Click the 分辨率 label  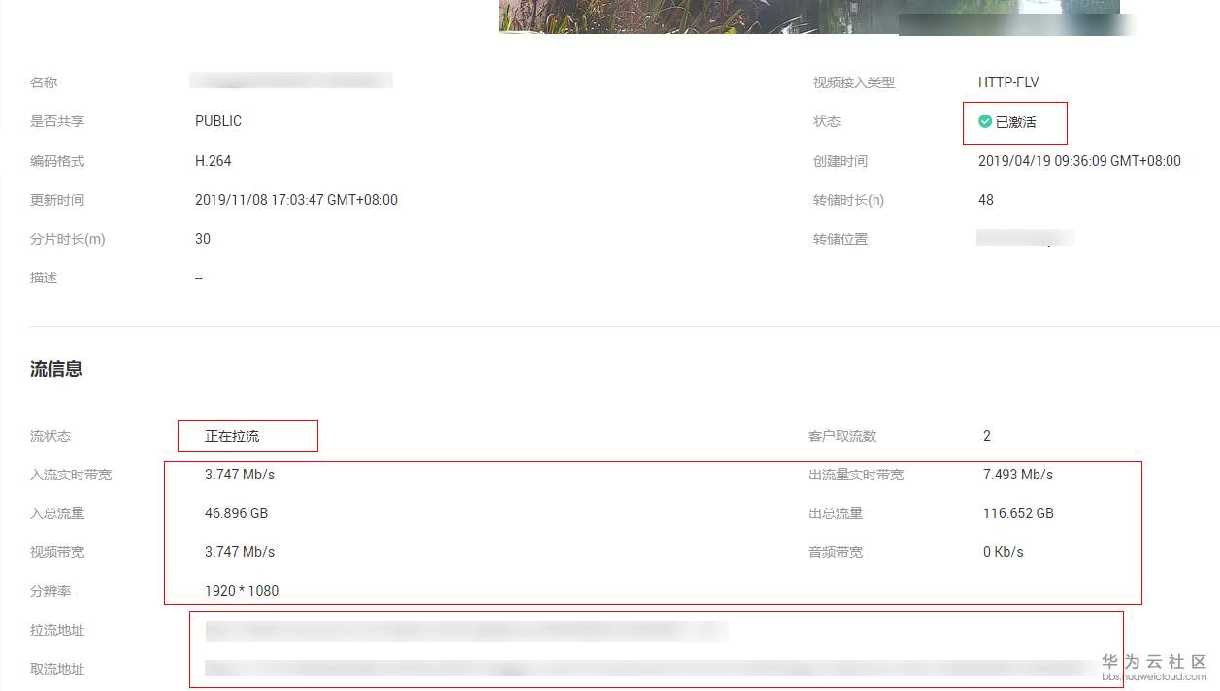pyautogui.click(x=50, y=591)
